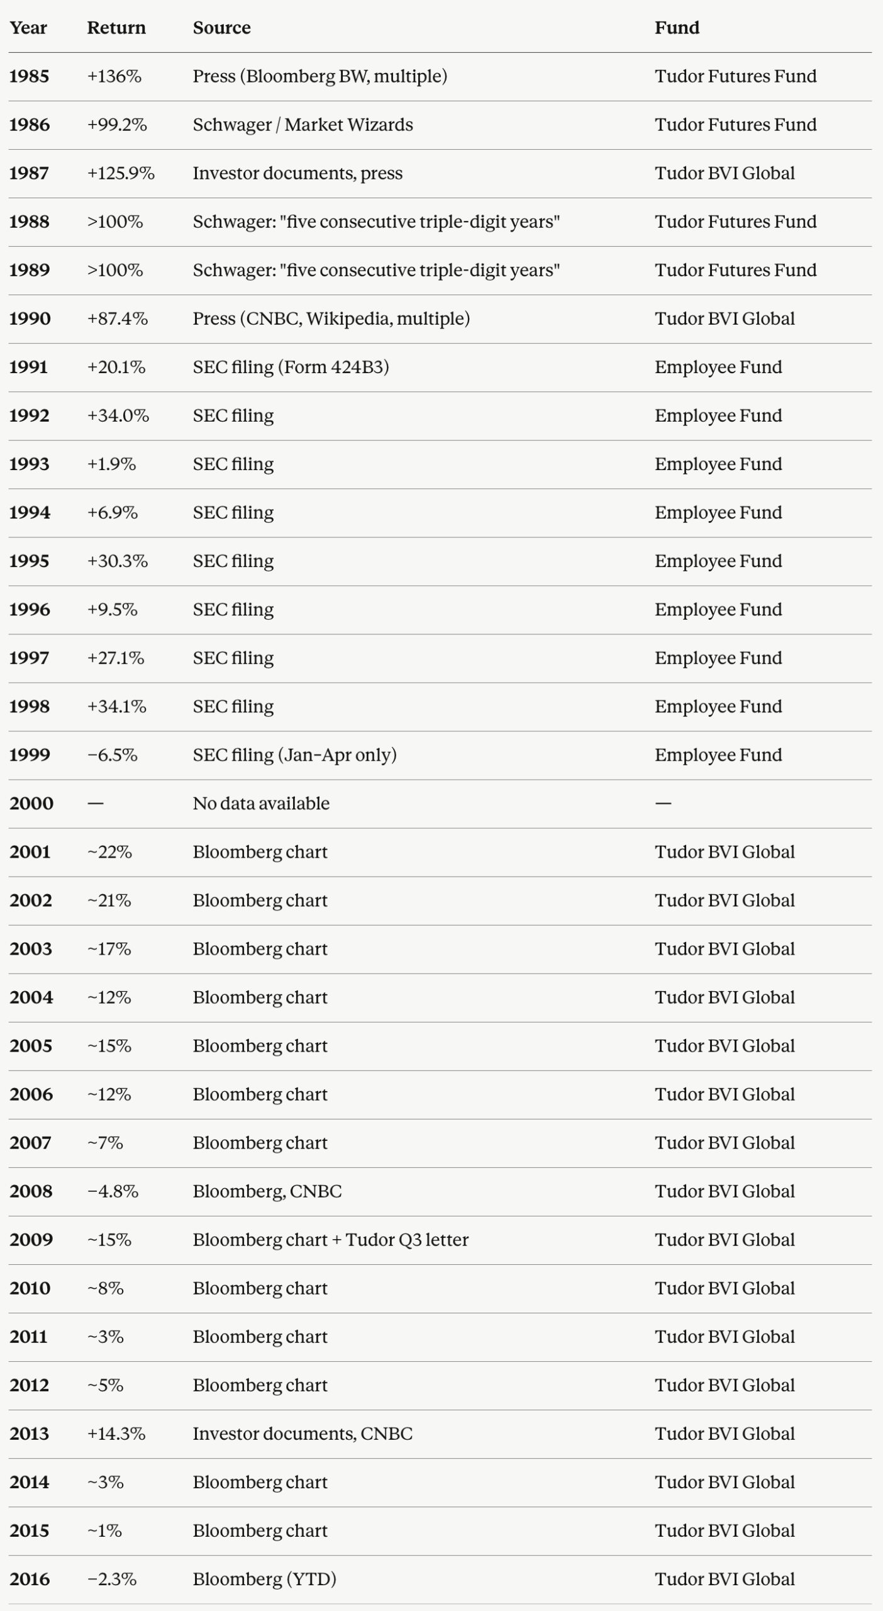Click Employee Fund in the 1991 row
The width and height of the screenshot is (883, 1611).
(x=718, y=367)
